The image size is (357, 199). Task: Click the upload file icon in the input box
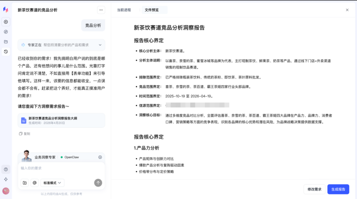click(25, 183)
